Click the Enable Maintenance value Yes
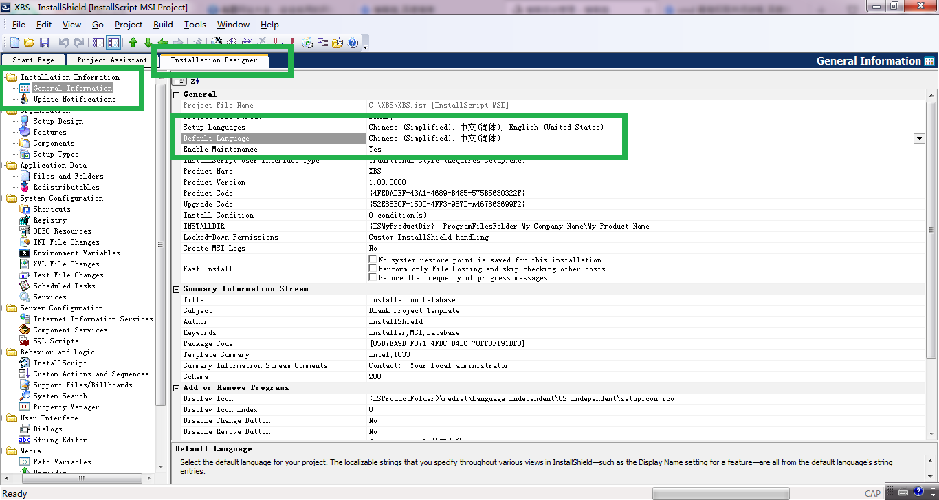This screenshot has height=500, width=939. click(x=375, y=149)
